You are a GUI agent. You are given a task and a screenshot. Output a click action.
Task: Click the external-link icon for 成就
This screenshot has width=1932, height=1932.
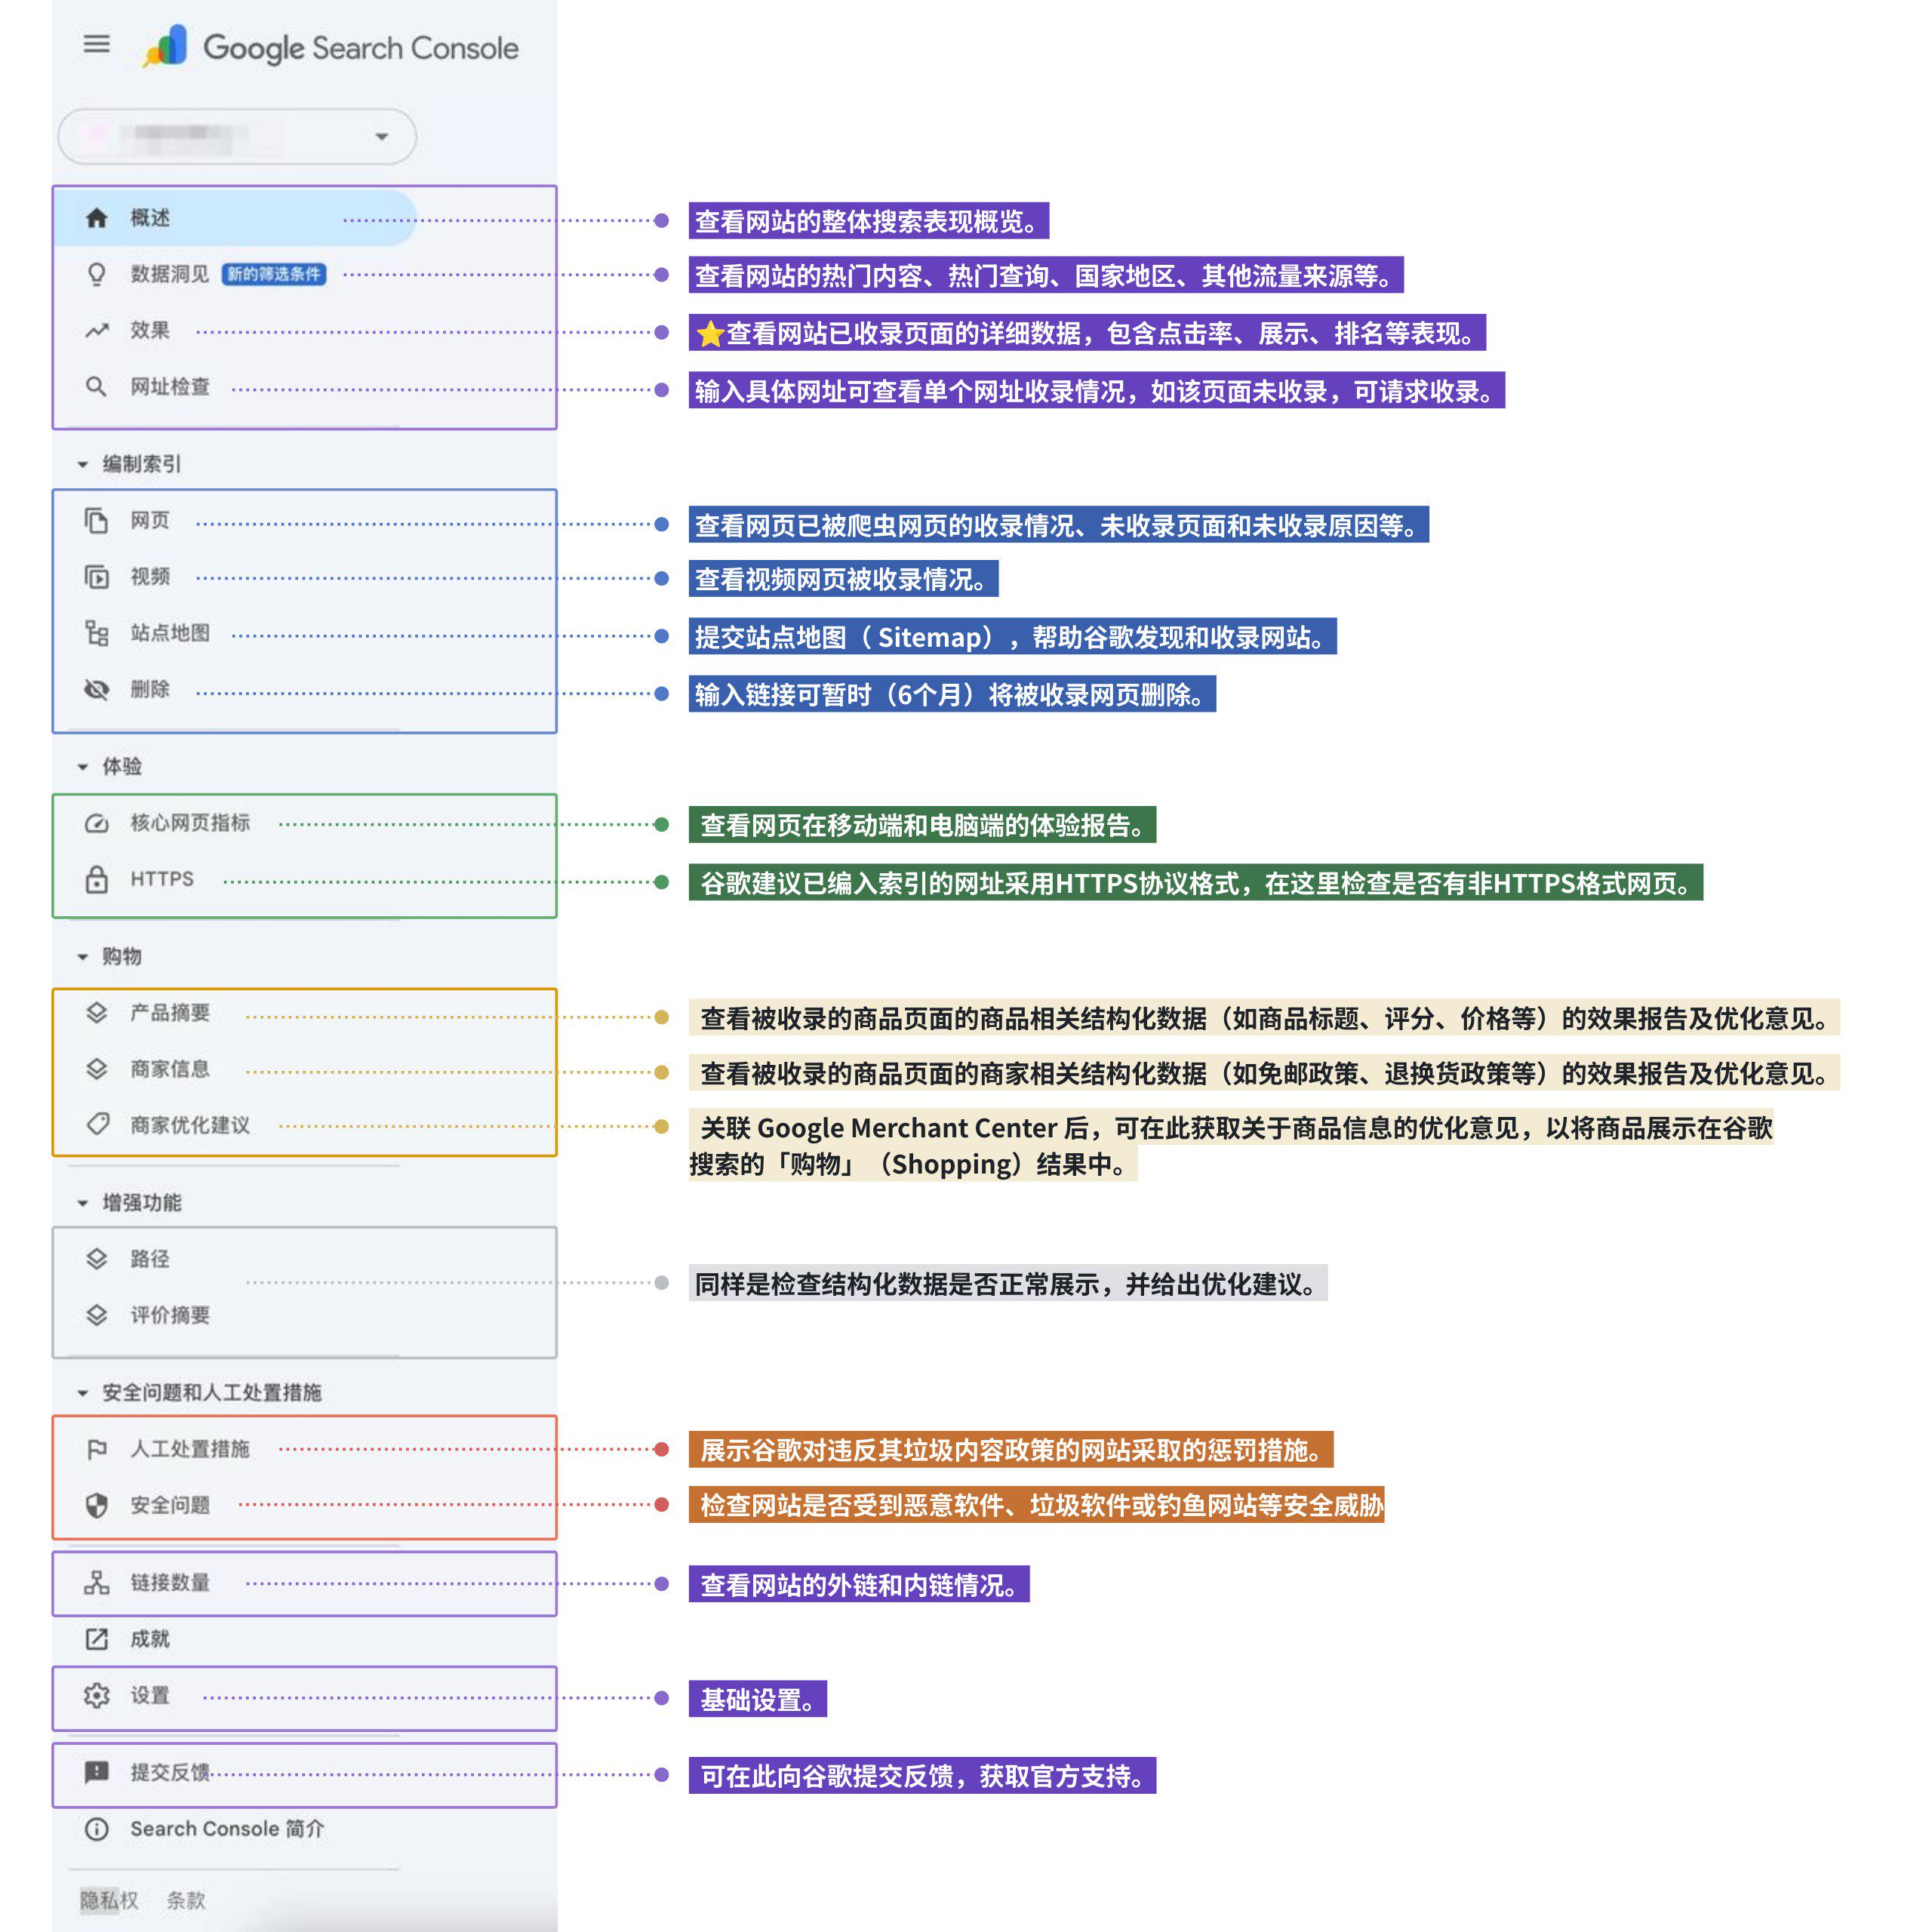tap(96, 1639)
